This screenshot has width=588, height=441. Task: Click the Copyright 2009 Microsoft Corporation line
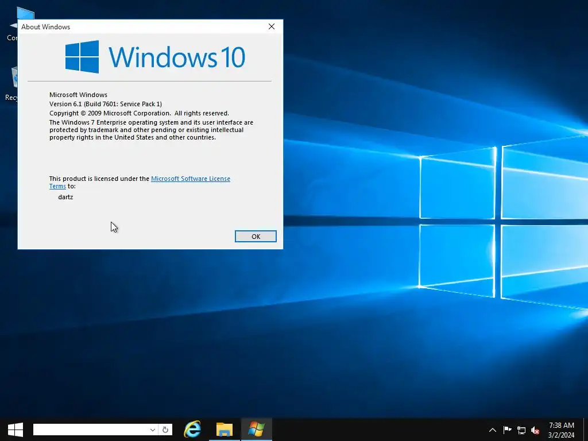(x=139, y=113)
